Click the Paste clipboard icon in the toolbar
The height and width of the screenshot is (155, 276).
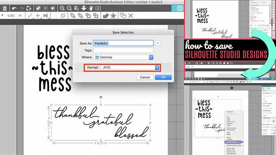pos(5,8)
